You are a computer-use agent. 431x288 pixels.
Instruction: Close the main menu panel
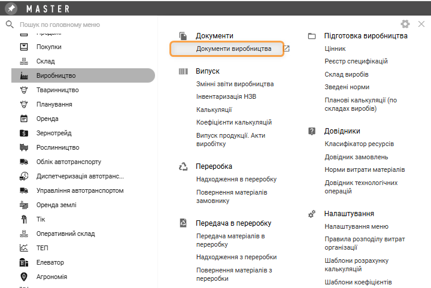[x=421, y=24]
